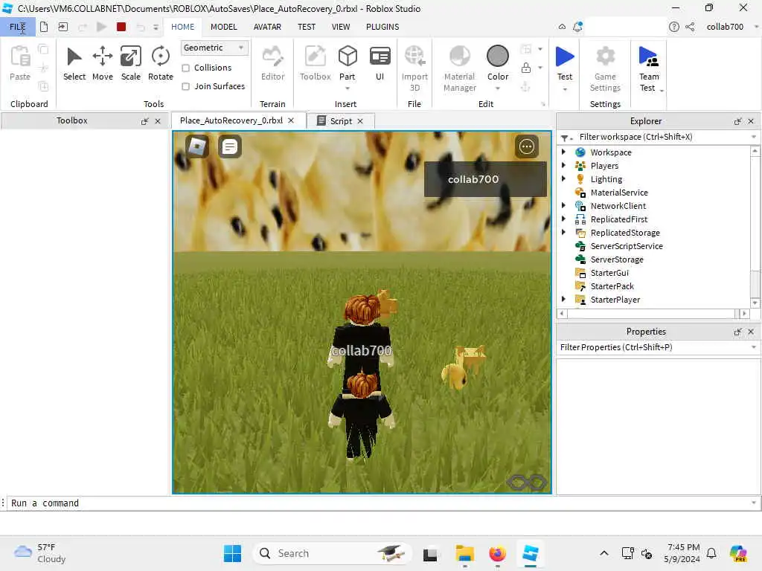This screenshot has width=762, height=571.
Task: Click the notifications bell in title ribbon
Action: point(577,27)
